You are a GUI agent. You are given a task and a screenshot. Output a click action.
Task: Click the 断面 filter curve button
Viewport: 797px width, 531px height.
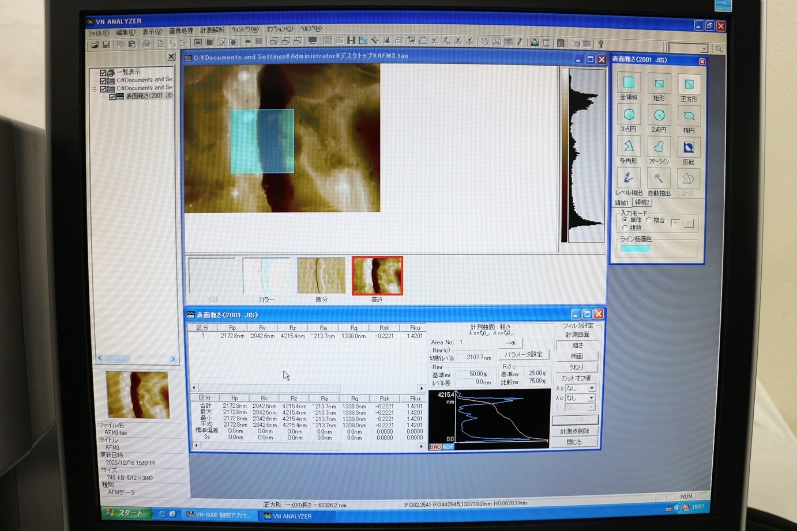click(577, 356)
